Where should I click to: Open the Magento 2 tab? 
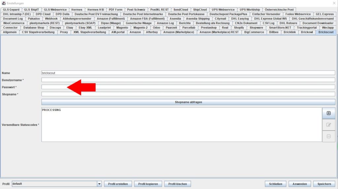[141, 28]
